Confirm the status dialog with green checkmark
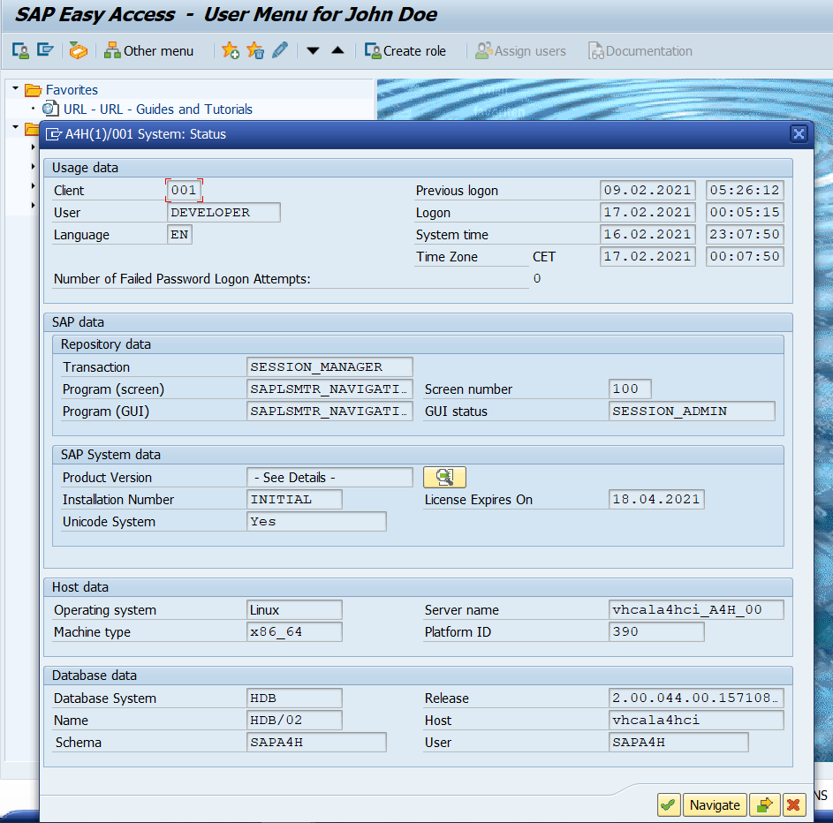The image size is (833, 823). pos(669,804)
